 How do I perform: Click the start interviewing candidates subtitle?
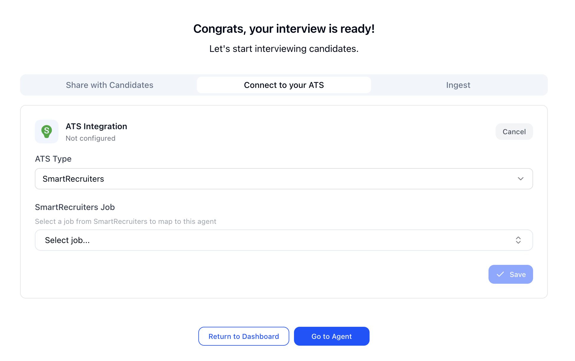[x=284, y=49]
